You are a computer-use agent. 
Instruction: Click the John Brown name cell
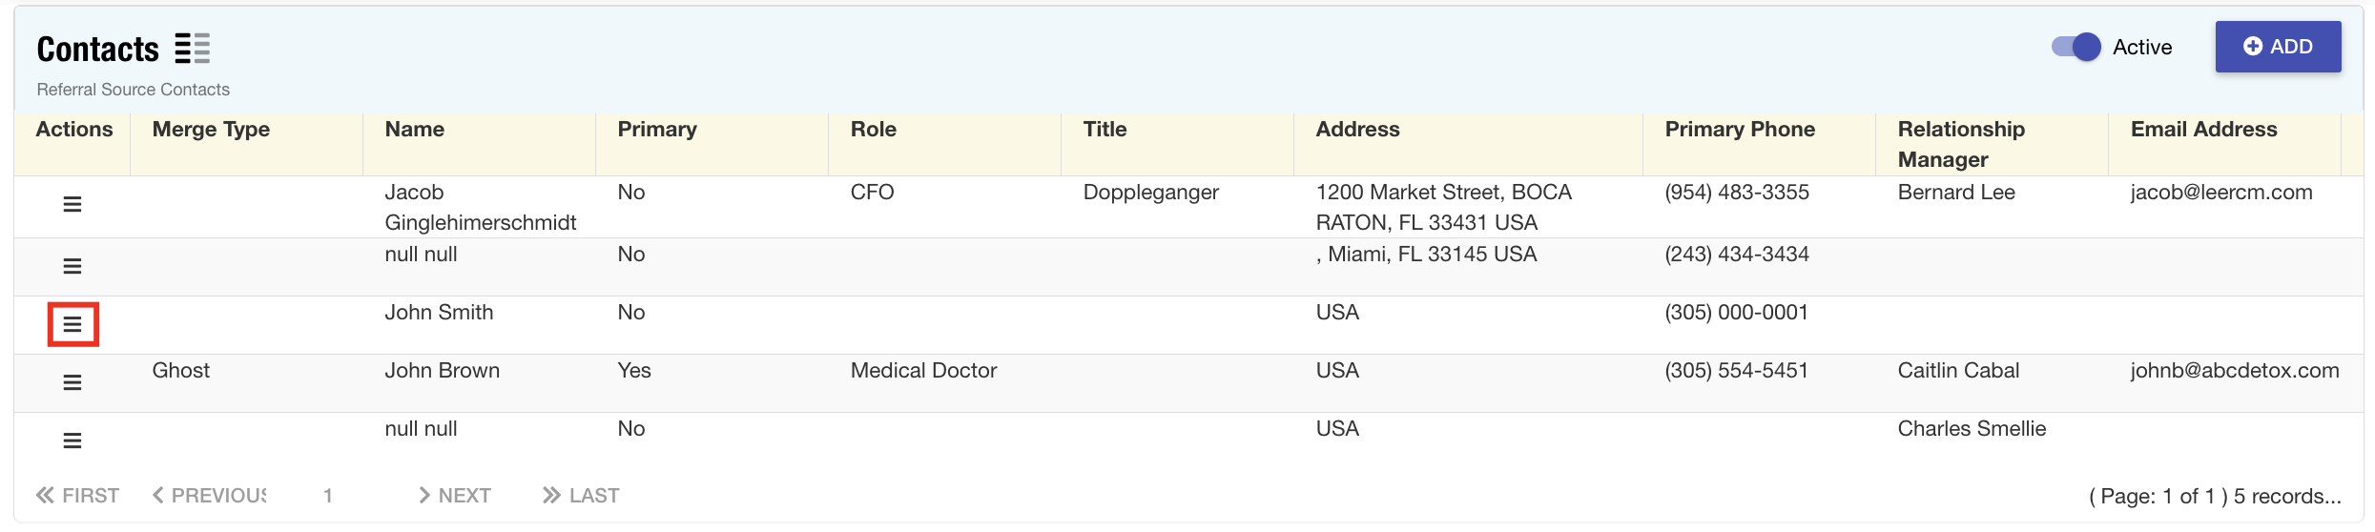pos(442,371)
